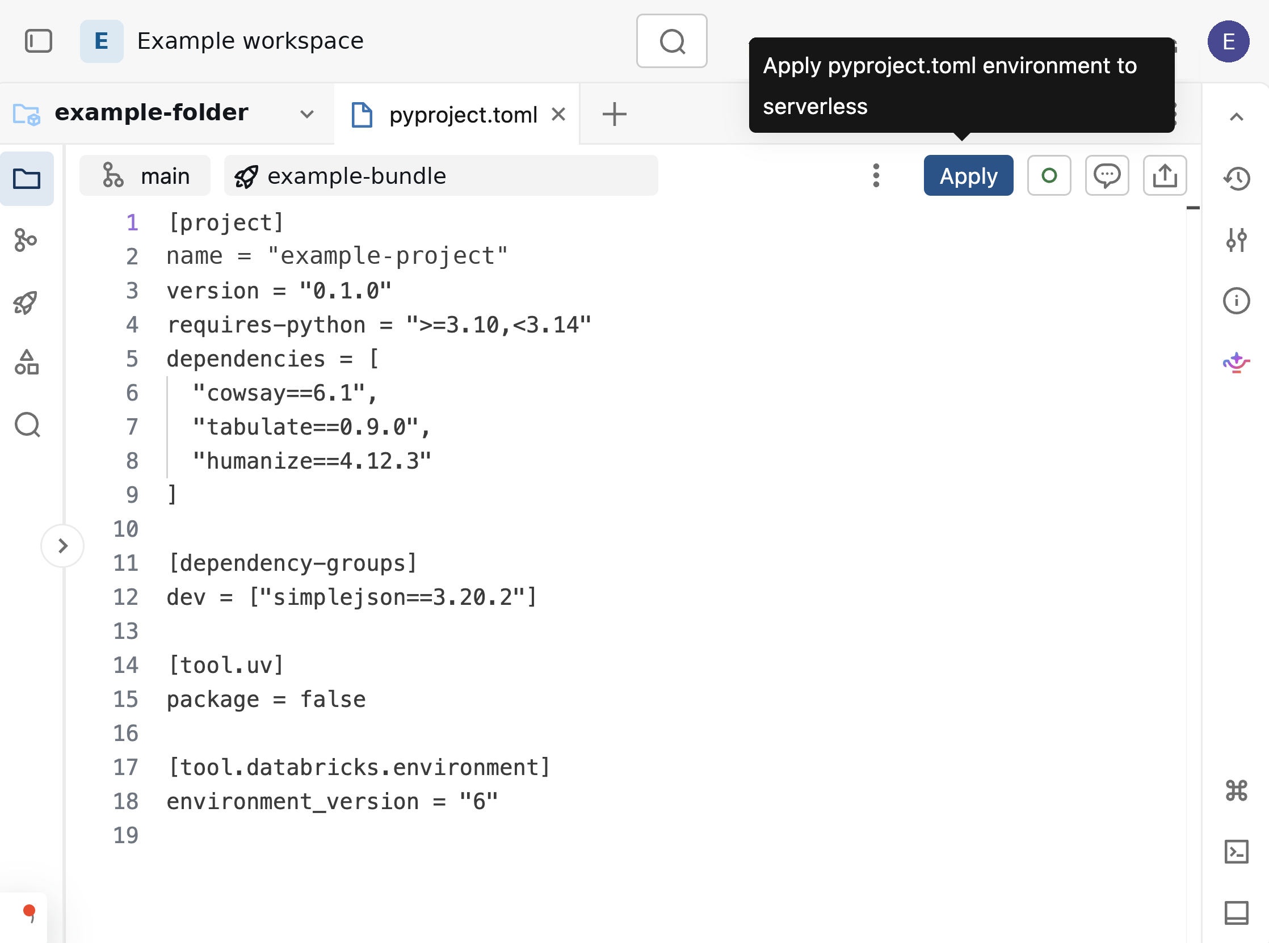1269x943 pixels.
Task: Toggle the sidebar panel icon
Action: click(38, 41)
